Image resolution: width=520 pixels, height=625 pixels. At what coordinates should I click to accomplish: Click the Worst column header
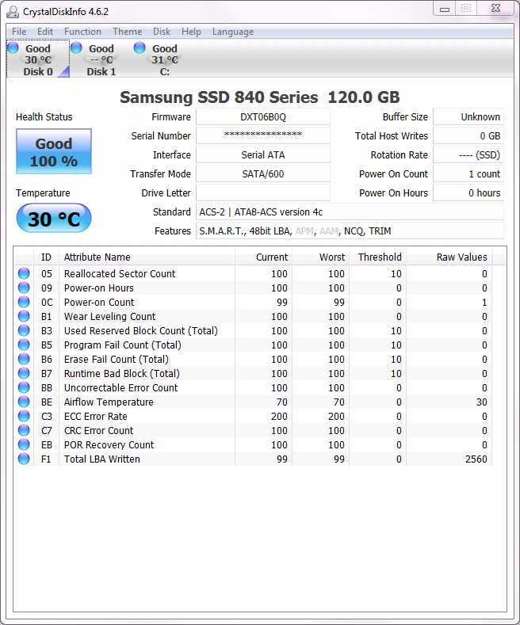click(320, 257)
